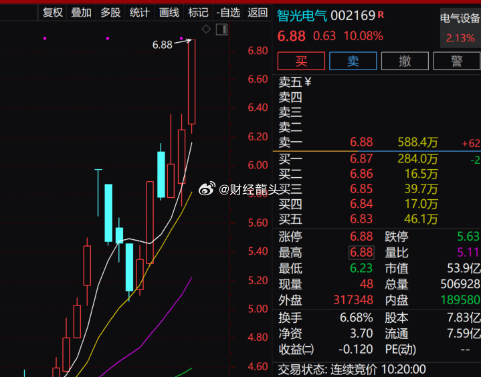Image resolution: width=481 pixels, height=377 pixels.
Task: Click the 4.60 price axis label
Action: 258,366
